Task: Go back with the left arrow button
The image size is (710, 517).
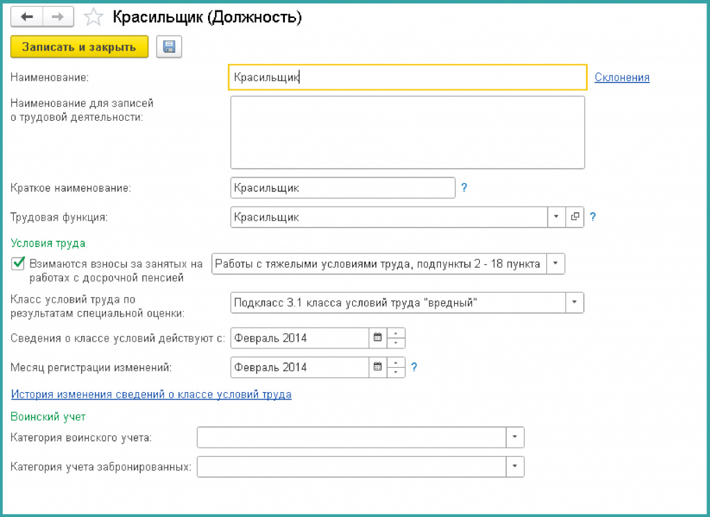Action: coord(27,17)
